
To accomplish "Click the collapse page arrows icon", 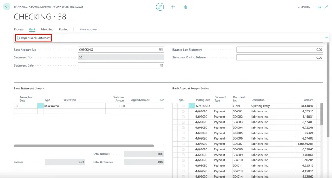I will pyautogui.click(x=326, y=7).
